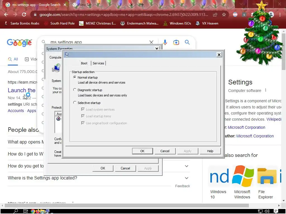This screenshot has width=286, height=214.
Task: Toggle Use original boot configuration checkbox
Action: click(83, 123)
